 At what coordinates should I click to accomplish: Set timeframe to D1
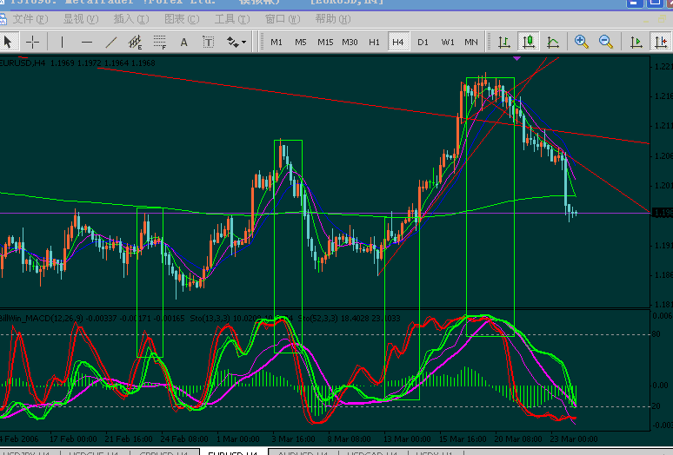click(423, 42)
